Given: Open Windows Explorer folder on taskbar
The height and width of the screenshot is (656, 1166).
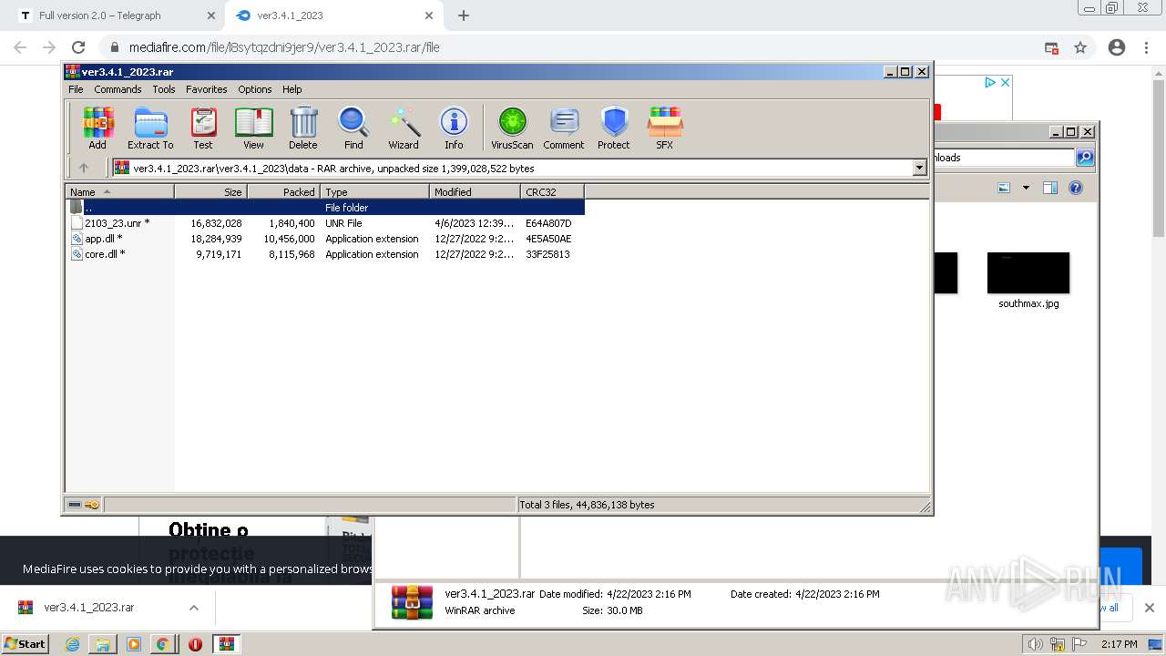Looking at the screenshot, I should pos(103,644).
